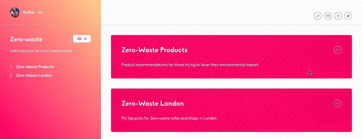Click the Zero-waste collection title in the sidebar

click(26, 39)
